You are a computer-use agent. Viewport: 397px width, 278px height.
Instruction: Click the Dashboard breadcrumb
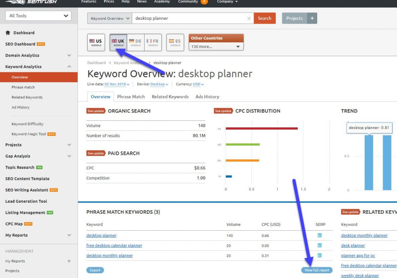point(97,63)
